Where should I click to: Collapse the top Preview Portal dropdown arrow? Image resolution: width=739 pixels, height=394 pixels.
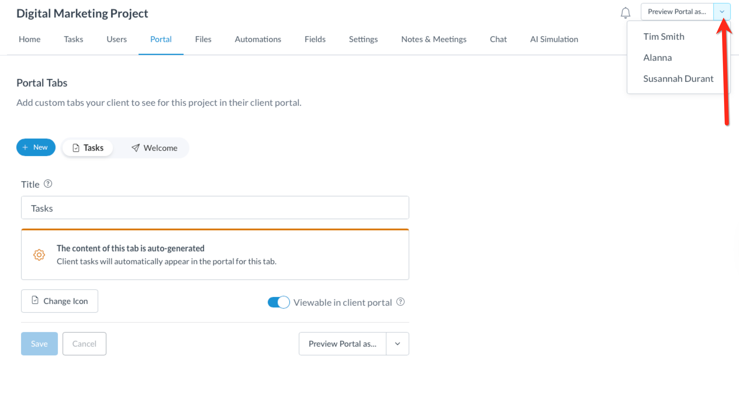(x=722, y=12)
